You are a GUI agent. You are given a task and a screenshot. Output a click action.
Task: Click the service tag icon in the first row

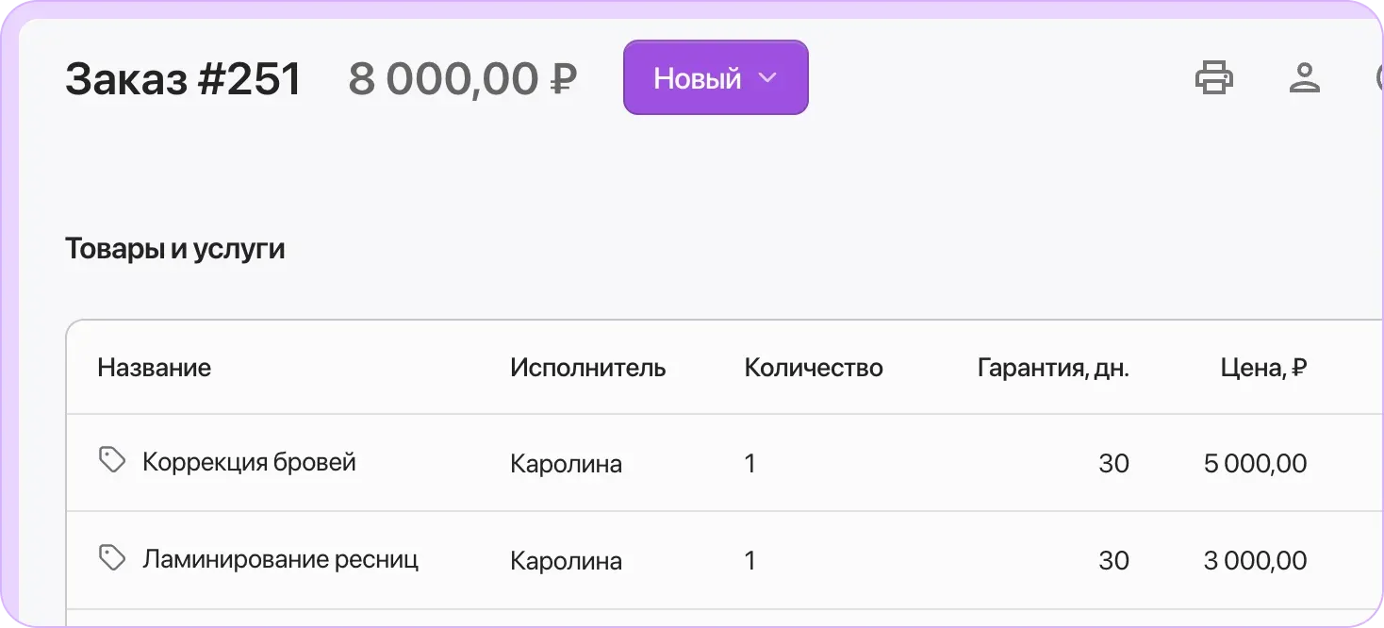(x=112, y=460)
